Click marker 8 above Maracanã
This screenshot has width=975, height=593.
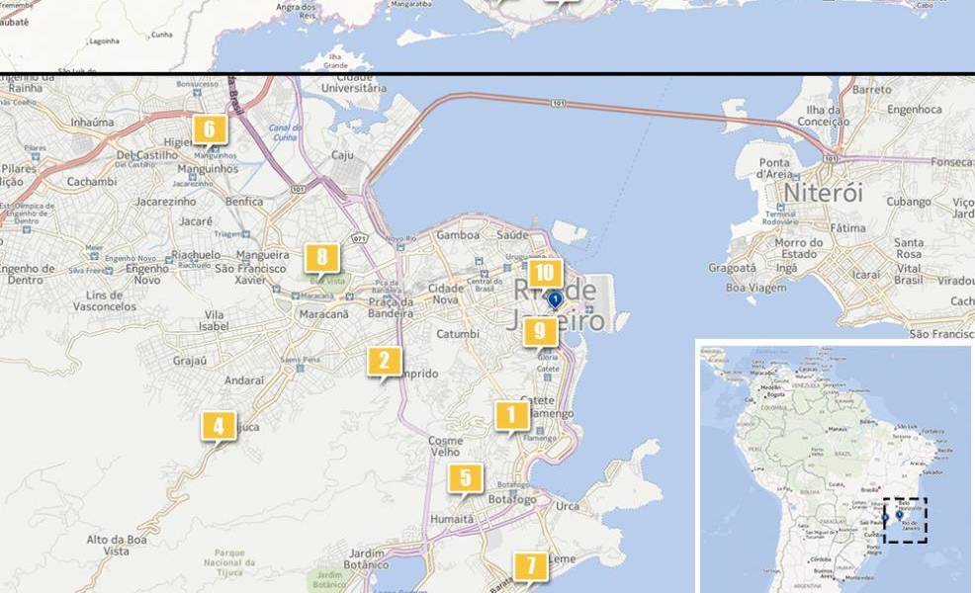tap(321, 259)
